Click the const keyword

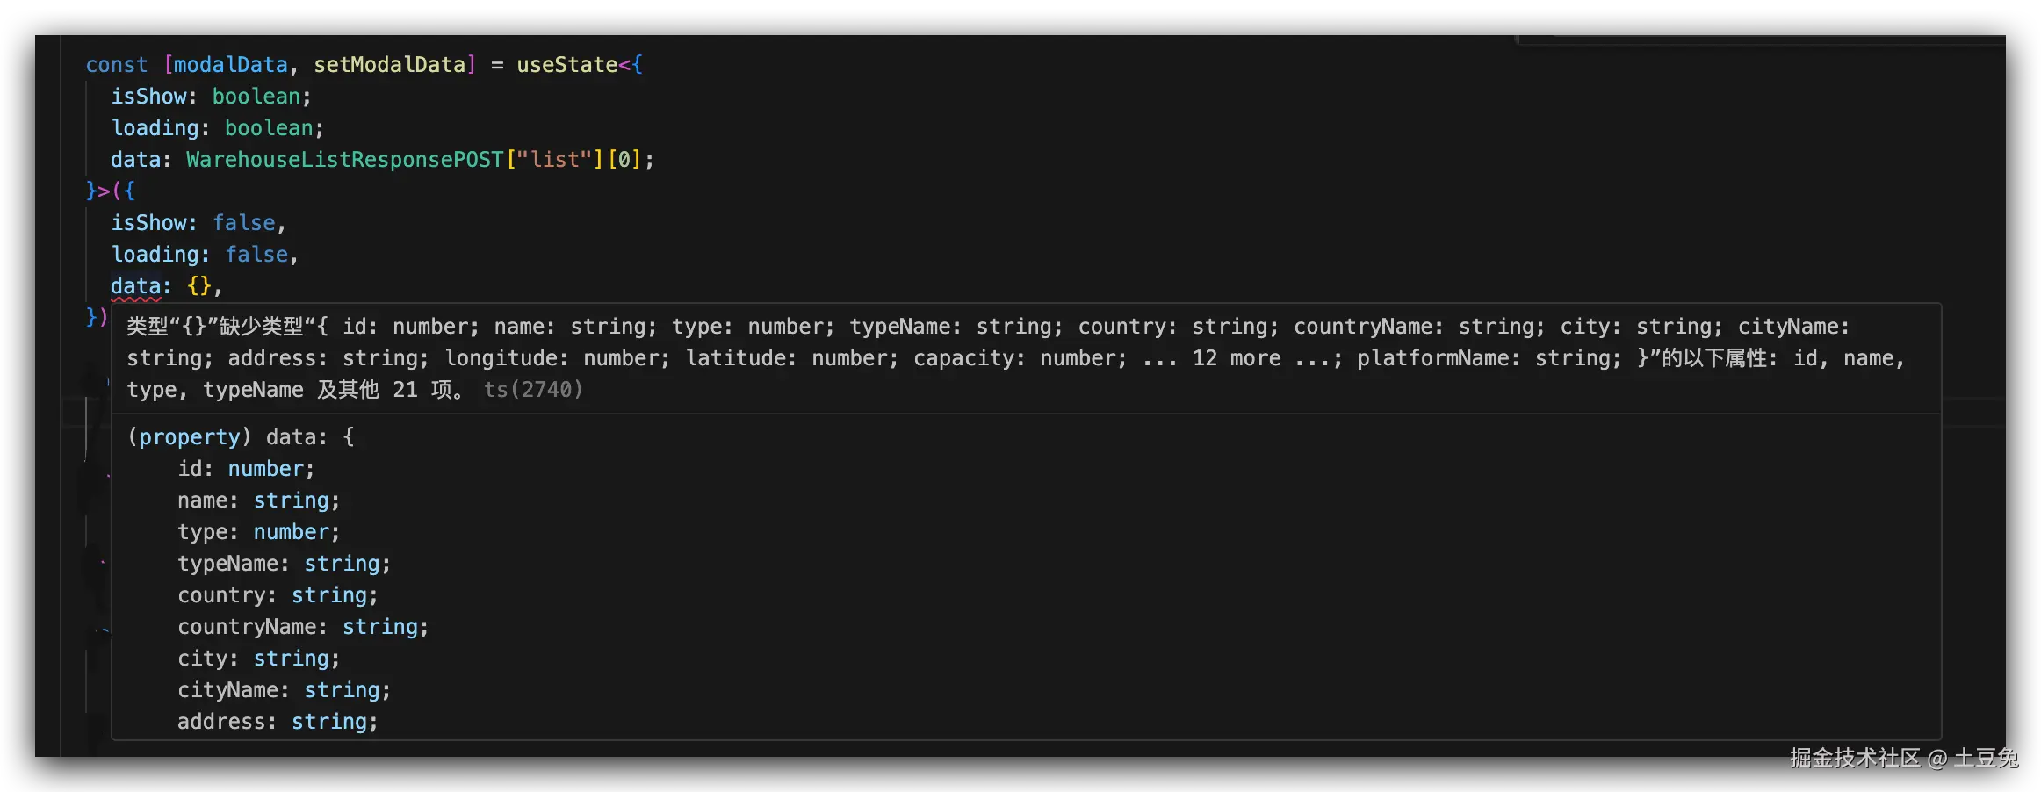tap(116, 65)
